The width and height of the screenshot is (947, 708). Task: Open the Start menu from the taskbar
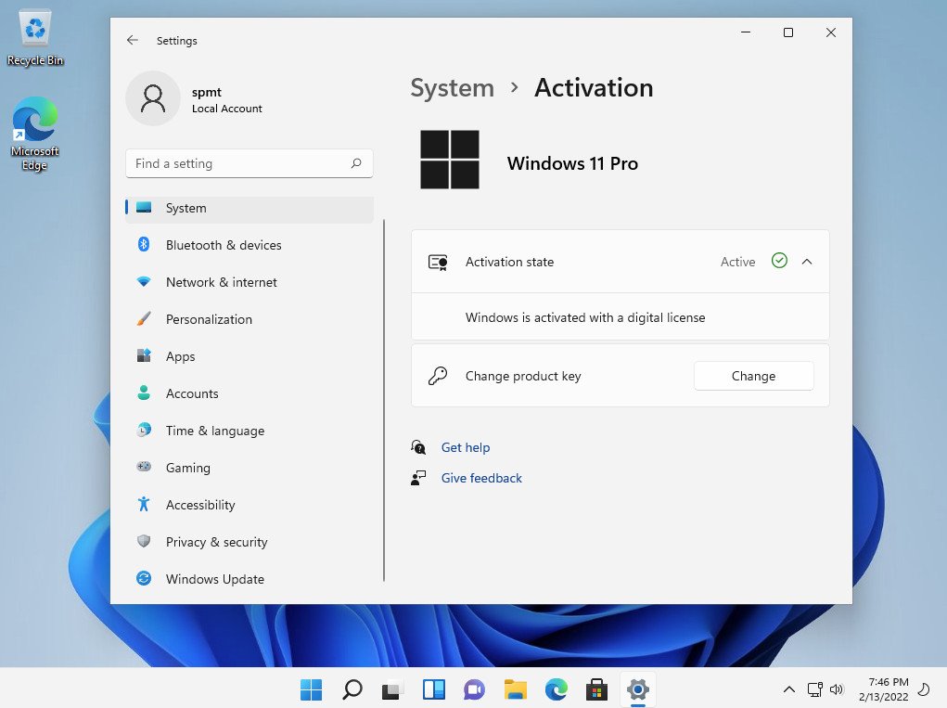point(311,689)
